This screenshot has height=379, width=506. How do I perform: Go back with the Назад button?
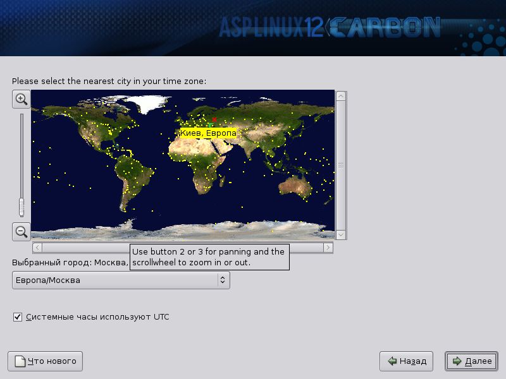pyautogui.click(x=406, y=361)
